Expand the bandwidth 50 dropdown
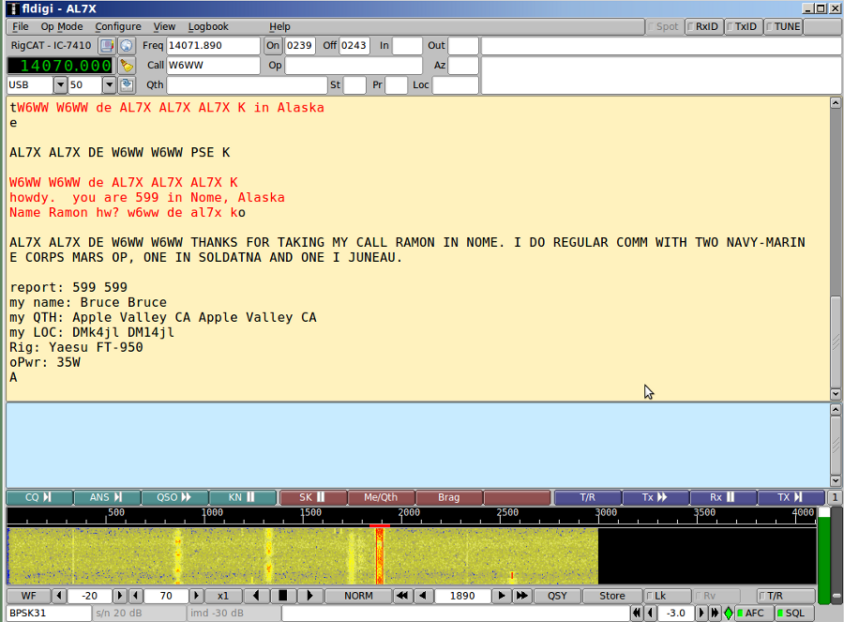This screenshot has width=844, height=622. pyautogui.click(x=108, y=85)
